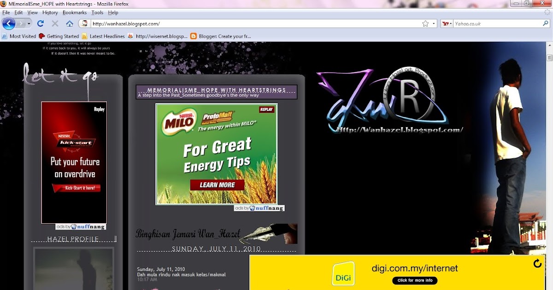The height and width of the screenshot is (290, 553).
Task: Go to the Home page icon
Action: coord(70,23)
